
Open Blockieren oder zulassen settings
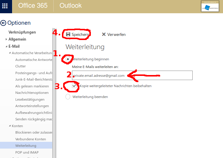click(x=34, y=132)
